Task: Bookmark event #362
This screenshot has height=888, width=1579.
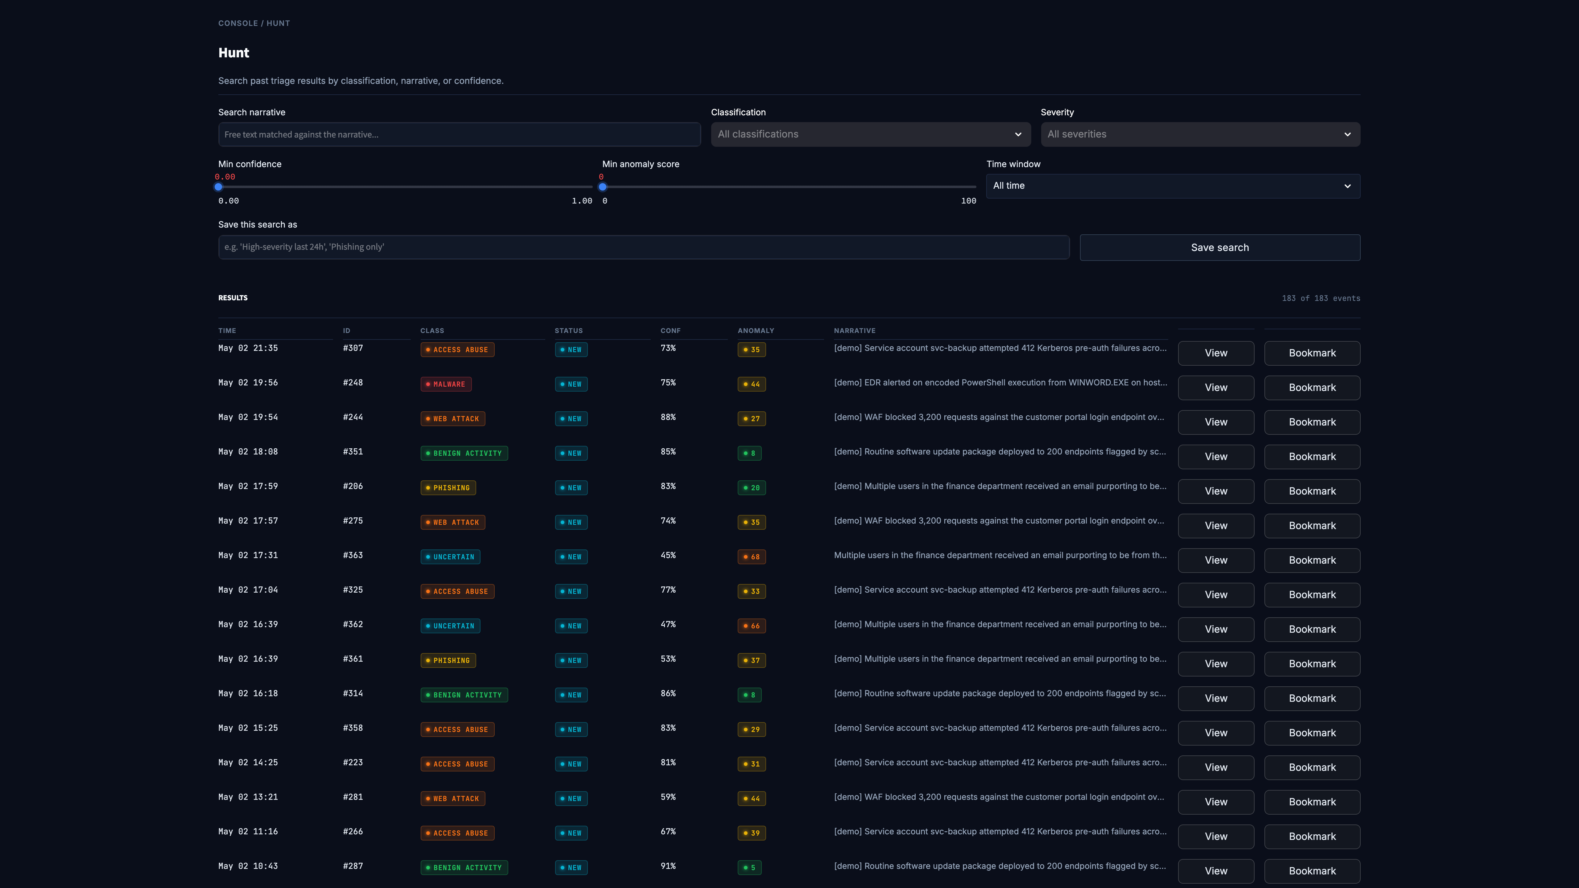Action: (x=1312, y=629)
